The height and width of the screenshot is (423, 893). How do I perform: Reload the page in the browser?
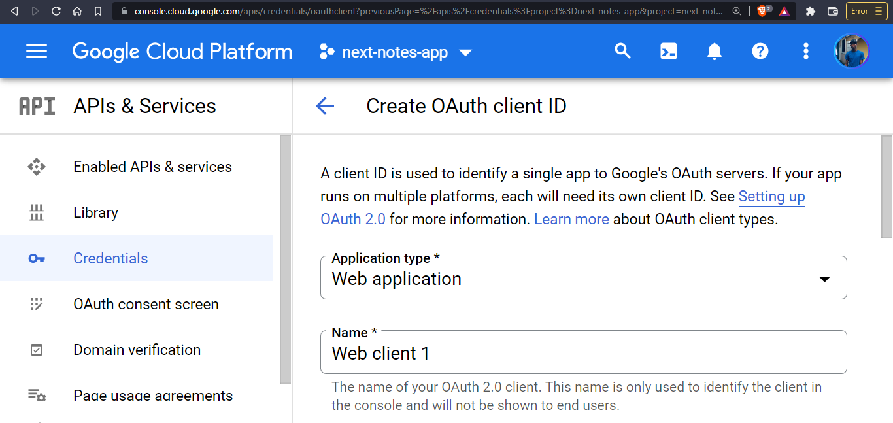pyautogui.click(x=56, y=11)
